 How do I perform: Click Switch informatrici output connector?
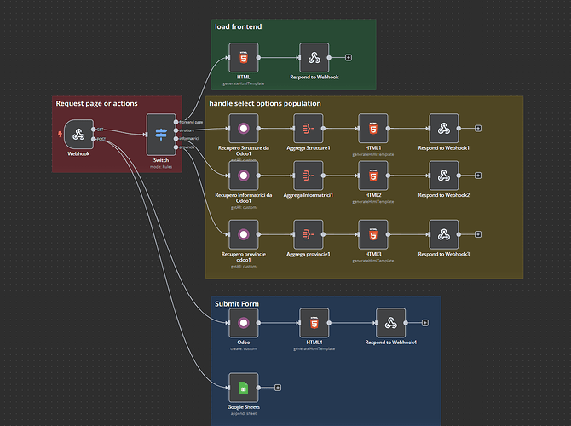point(176,139)
